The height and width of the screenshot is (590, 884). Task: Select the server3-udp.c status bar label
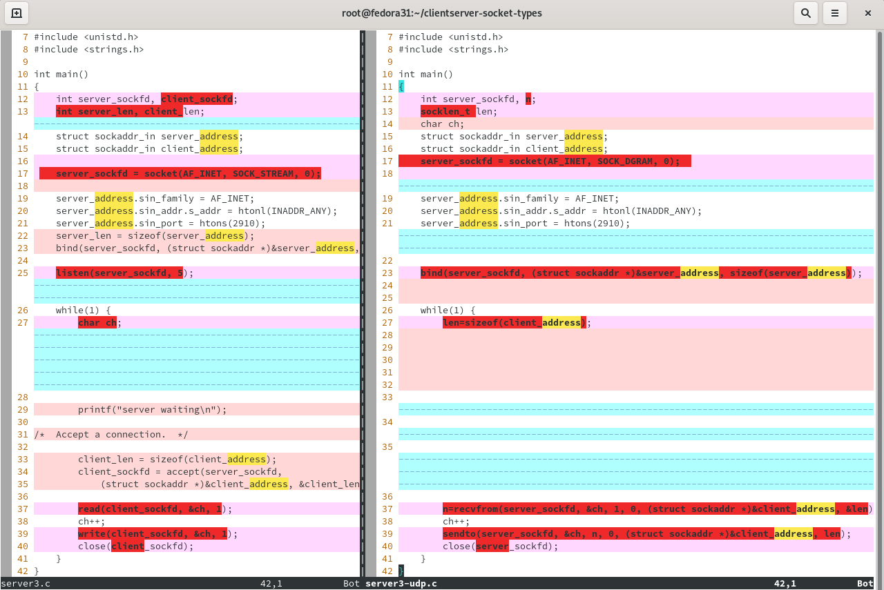[401, 584]
